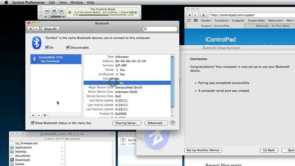Click the device details scrollbar

click(172, 82)
